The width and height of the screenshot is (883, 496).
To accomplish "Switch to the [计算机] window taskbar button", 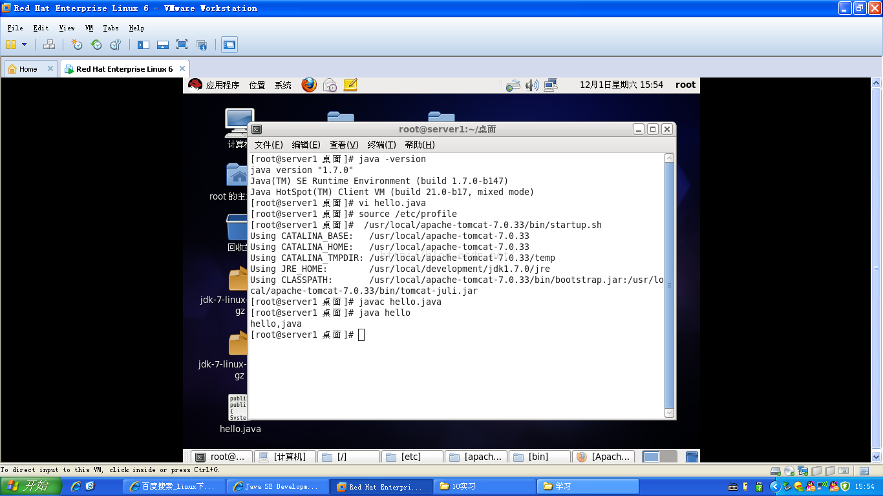I will 284,457.
